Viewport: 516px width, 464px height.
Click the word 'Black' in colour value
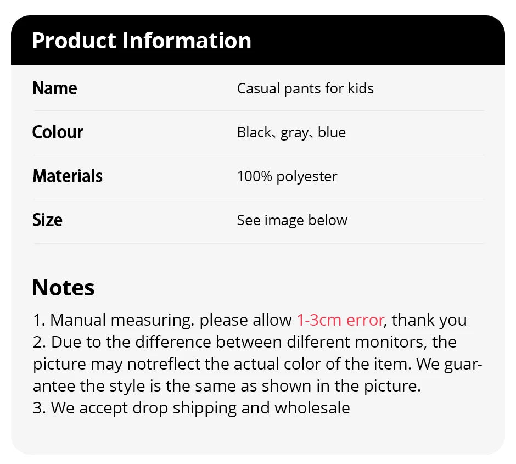tap(254, 132)
